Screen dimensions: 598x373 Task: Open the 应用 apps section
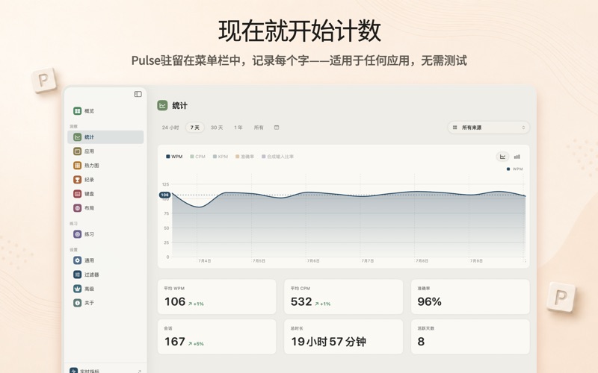(x=105, y=151)
